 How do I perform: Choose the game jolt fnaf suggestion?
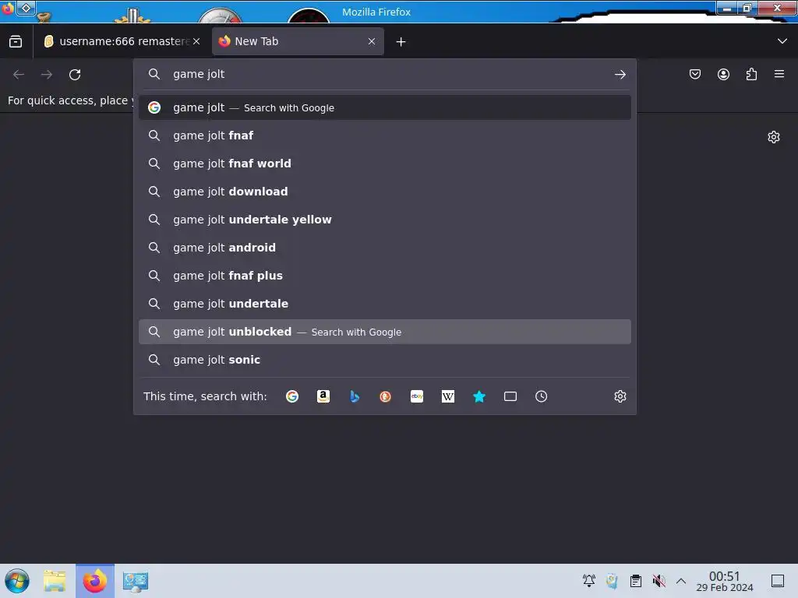tap(385, 135)
